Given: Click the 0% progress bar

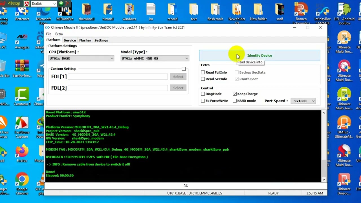Looking at the screenshot, I should [186, 186].
